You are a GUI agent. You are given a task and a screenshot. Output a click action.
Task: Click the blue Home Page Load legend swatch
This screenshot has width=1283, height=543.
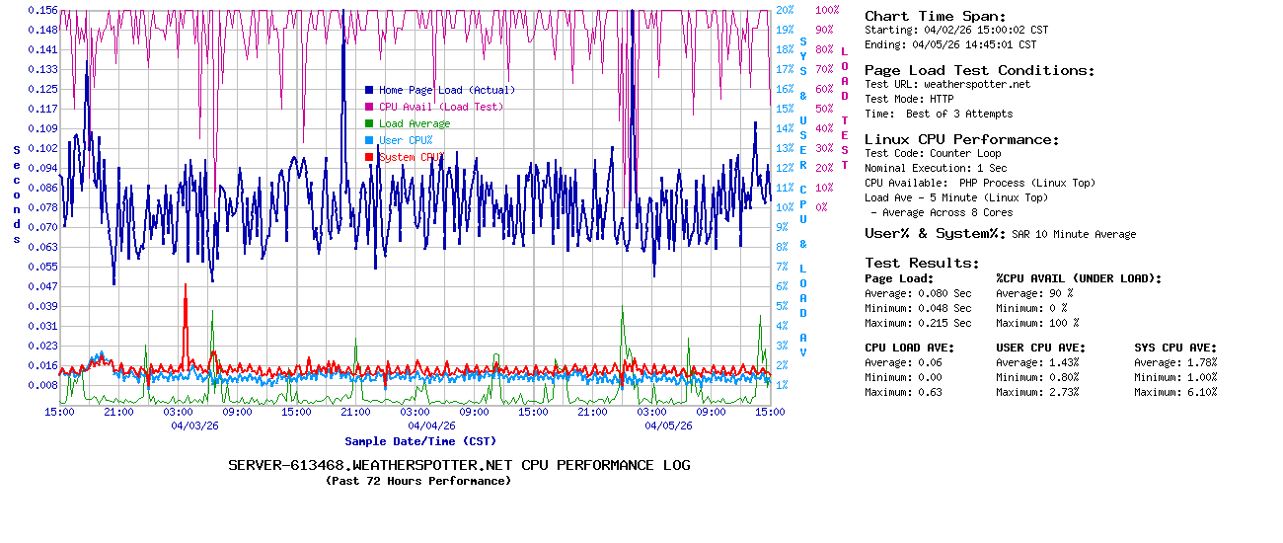coord(369,90)
